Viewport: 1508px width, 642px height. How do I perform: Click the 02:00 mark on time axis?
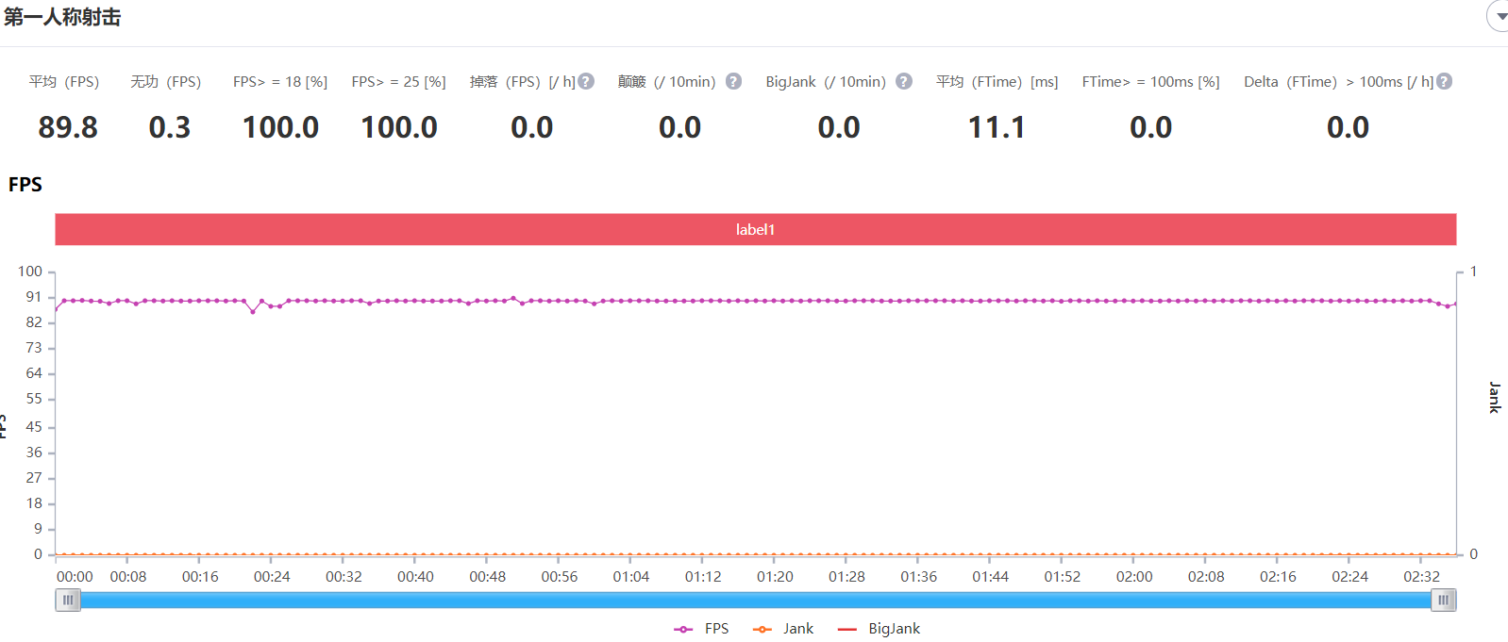1133,576
